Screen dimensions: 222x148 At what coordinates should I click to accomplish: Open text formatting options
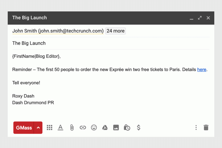click(x=60, y=127)
